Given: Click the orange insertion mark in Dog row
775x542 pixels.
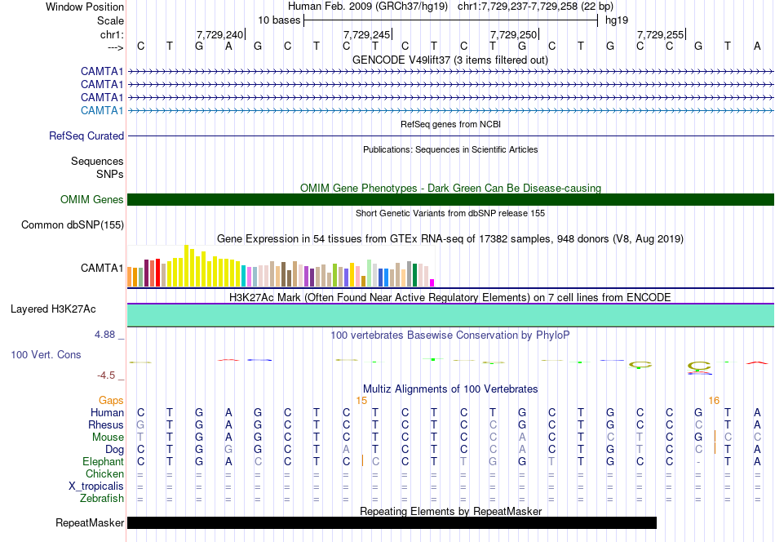Looking at the screenshot, I should point(715,448).
